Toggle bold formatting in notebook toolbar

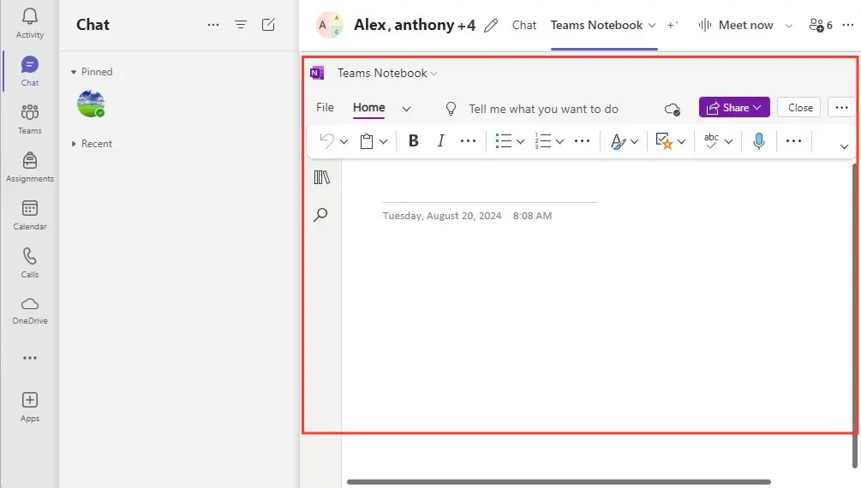click(x=414, y=141)
